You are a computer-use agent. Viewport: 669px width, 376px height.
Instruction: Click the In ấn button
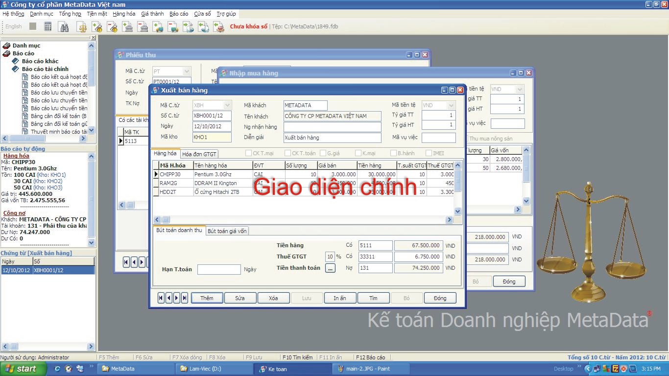pyautogui.click(x=340, y=298)
